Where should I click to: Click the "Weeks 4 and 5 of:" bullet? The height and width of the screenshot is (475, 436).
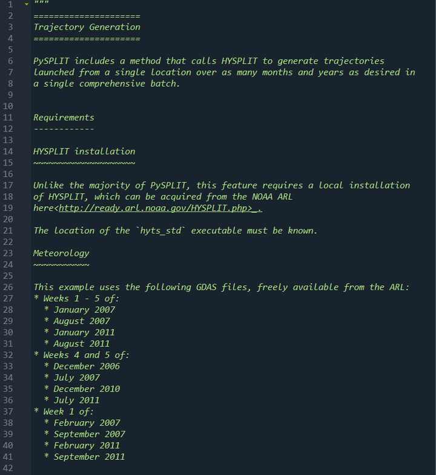(x=85, y=355)
